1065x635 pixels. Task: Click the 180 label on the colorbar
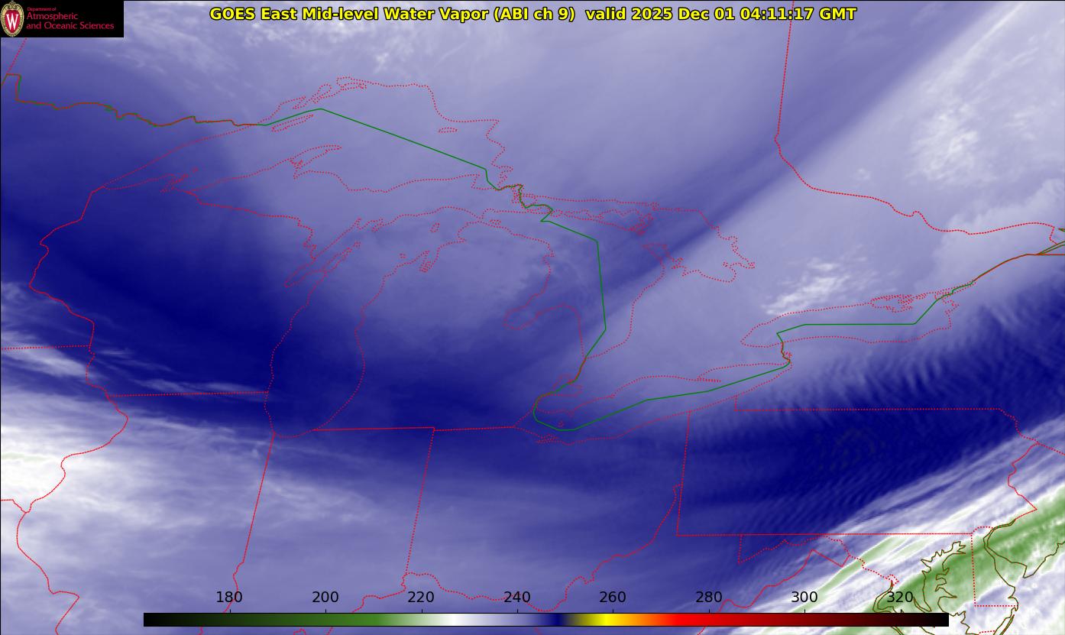229,598
